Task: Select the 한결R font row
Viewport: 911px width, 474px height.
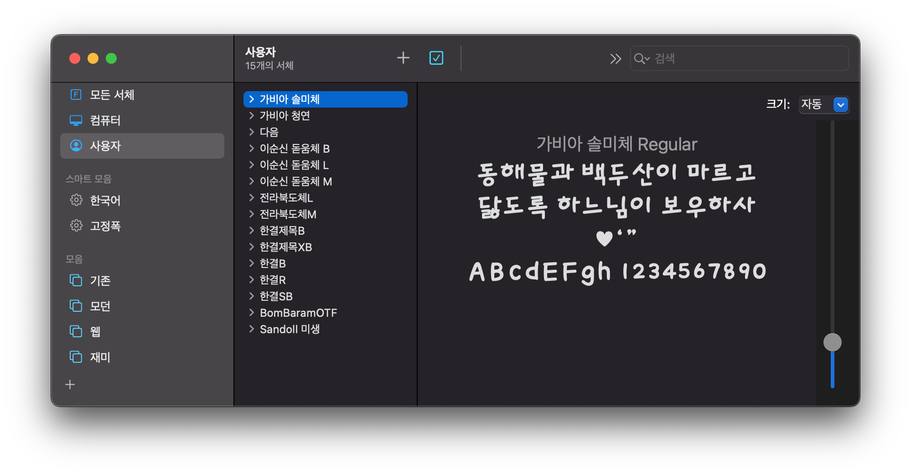Action: coord(326,280)
